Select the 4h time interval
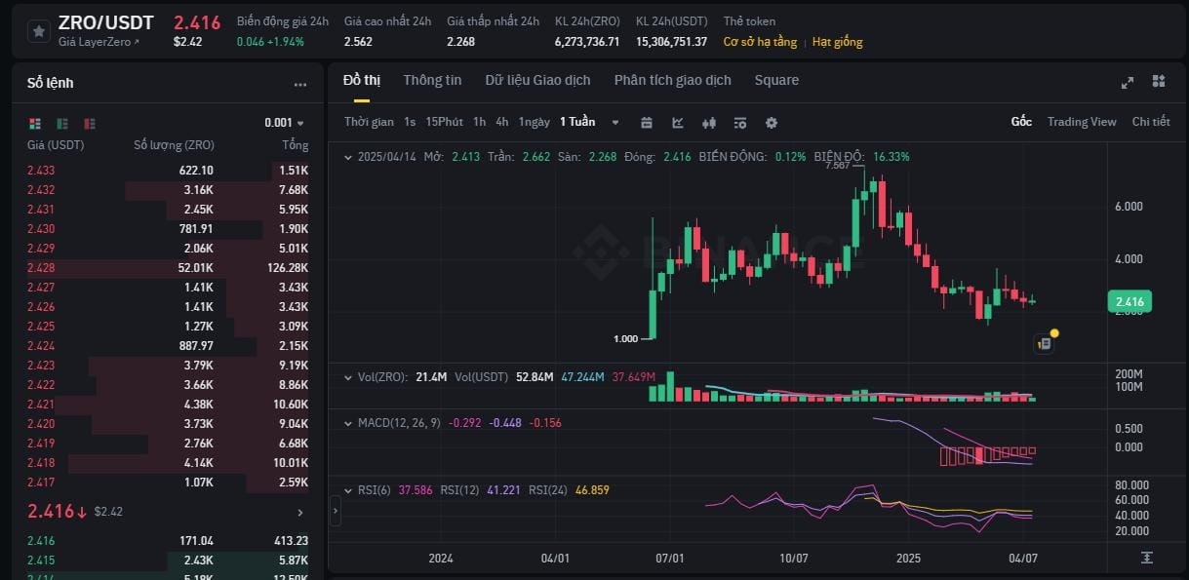1189x580 pixels. pyautogui.click(x=501, y=122)
